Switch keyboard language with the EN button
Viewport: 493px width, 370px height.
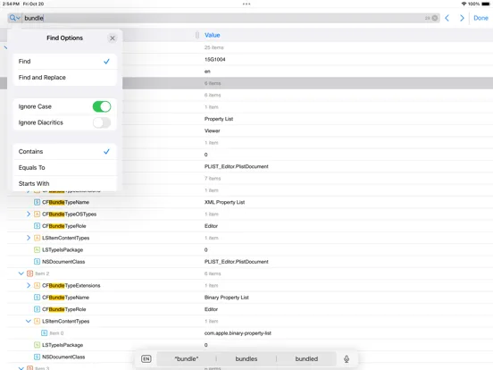146,359
